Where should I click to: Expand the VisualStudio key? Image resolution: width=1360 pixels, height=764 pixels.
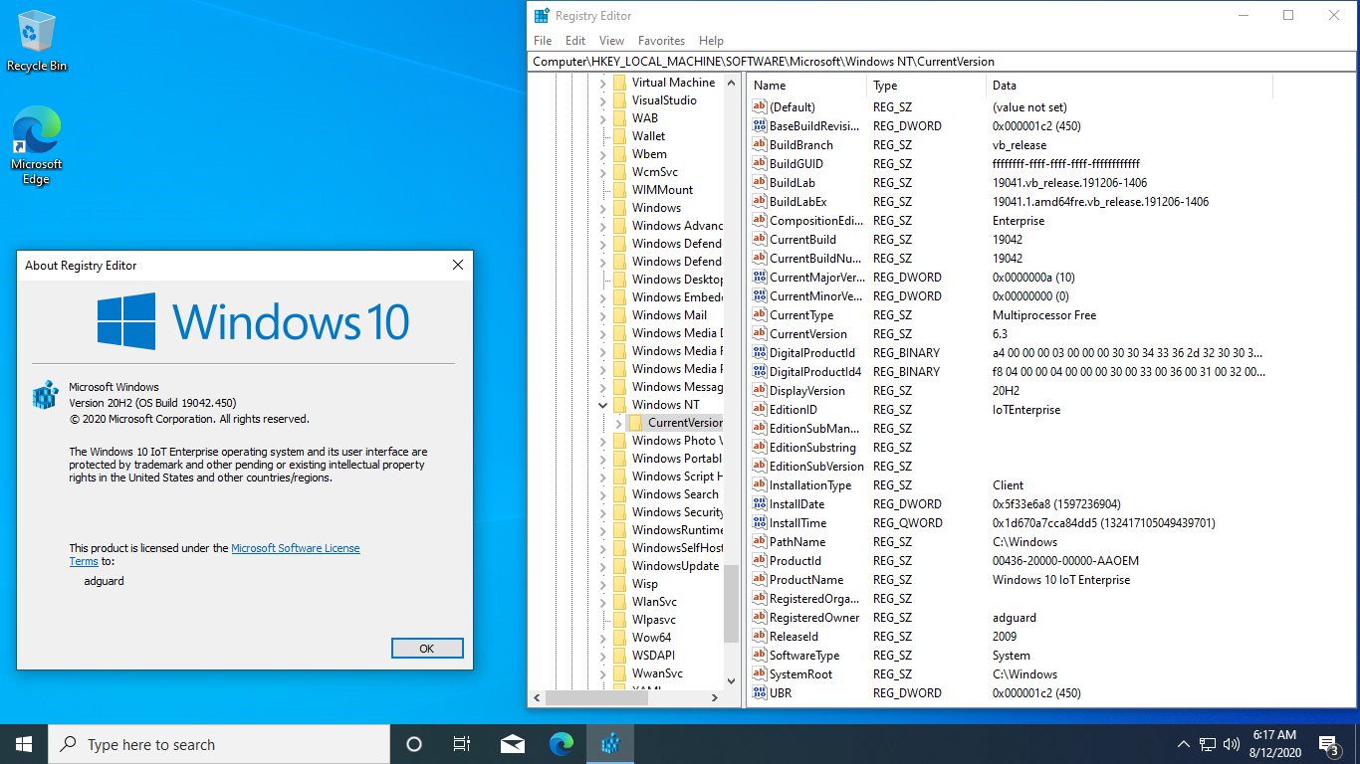coord(602,100)
